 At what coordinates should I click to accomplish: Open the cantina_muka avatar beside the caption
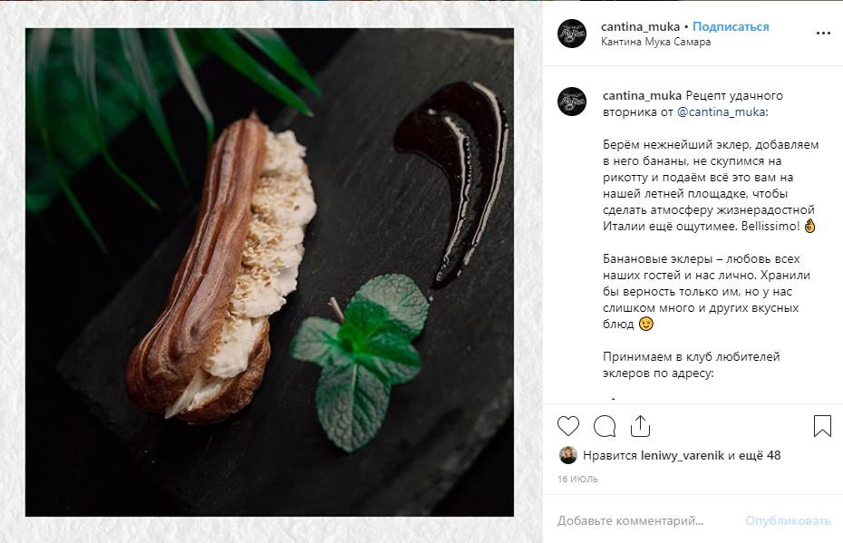pyautogui.click(x=571, y=102)
